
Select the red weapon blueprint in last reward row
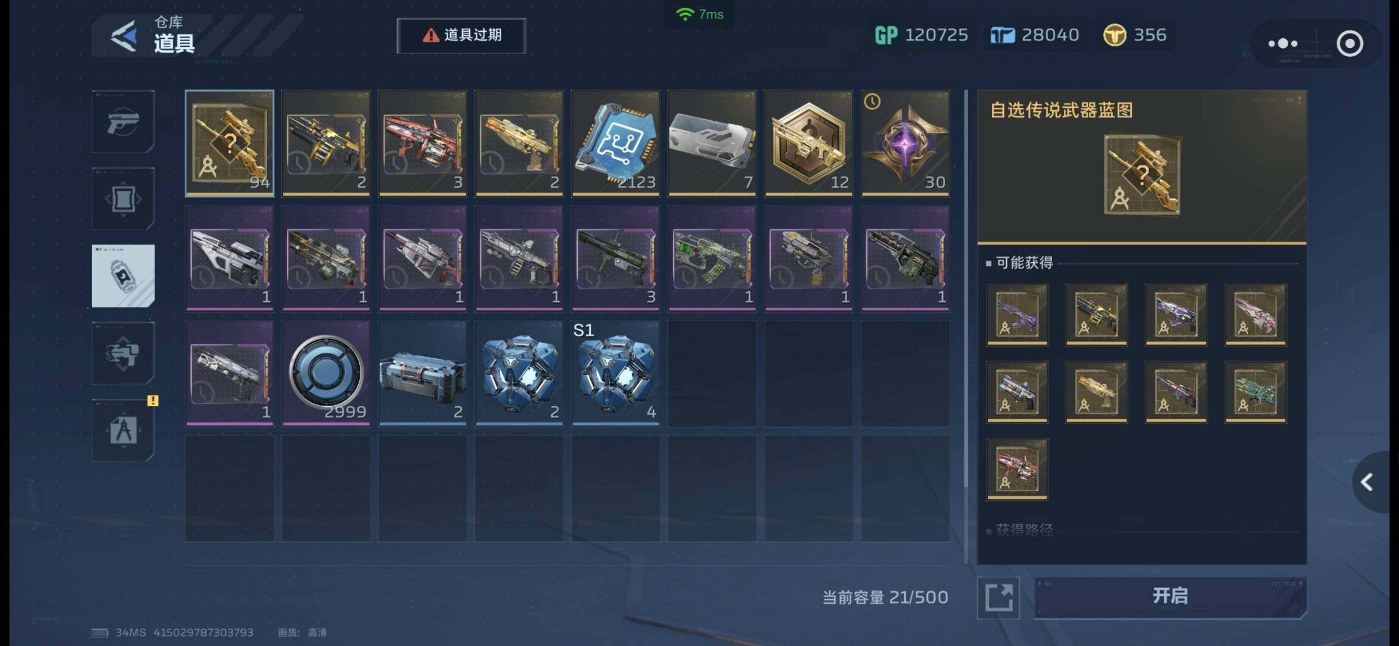pyautogui.click(x=1017, y=469)
